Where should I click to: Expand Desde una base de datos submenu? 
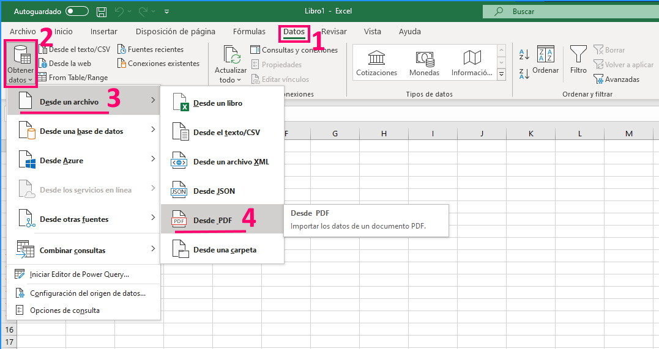pyautogui.click(x=84, y=130)
